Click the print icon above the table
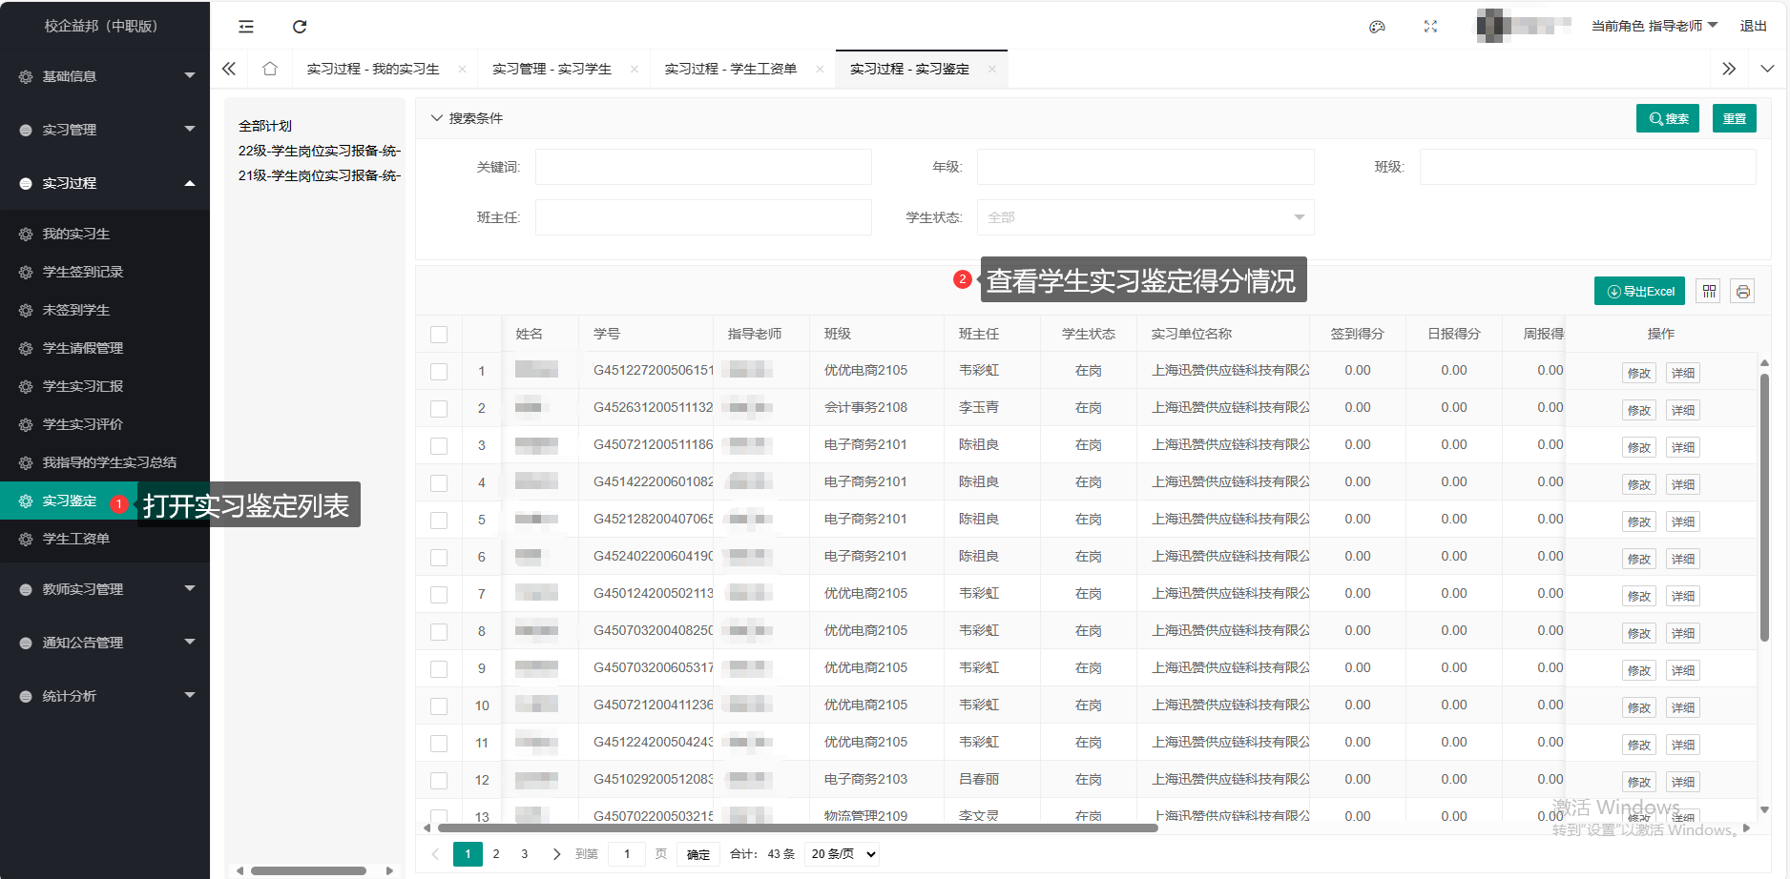Viewport: 1790px width, 879px height. tap(1743, 292)
